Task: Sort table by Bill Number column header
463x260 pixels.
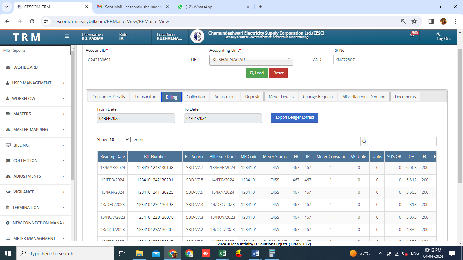Action: tap(155, 156)
